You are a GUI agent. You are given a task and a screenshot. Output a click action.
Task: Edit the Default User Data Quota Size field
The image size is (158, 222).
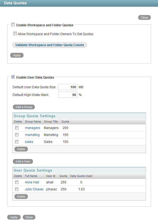[x=68, y=87]
